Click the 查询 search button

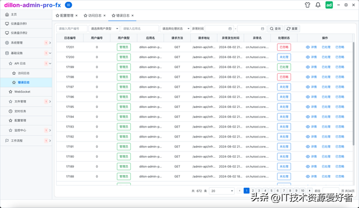click(x=275, y=29)
